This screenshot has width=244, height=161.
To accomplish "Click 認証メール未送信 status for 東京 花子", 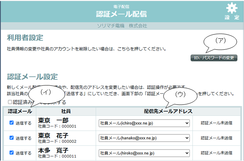I will [x=216, y=138].
